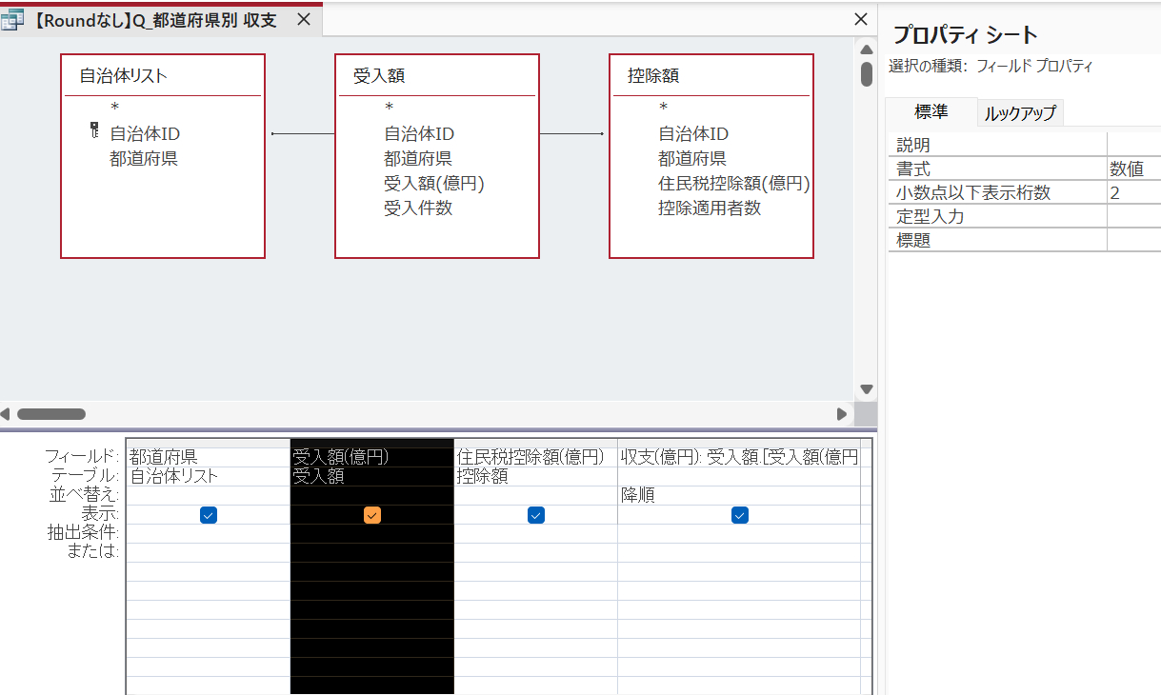Click the vertical scrollbar thumb
The image size is (1161, 695).
[x=867, y=75]
